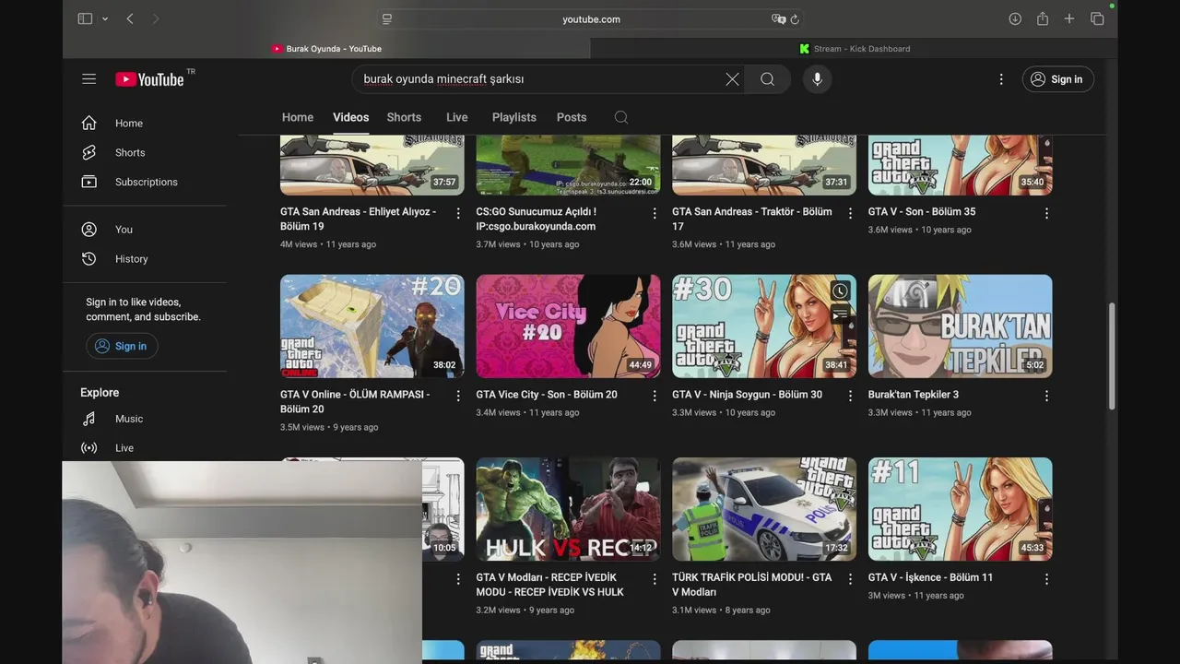
Task: Switch to the channel Home tab
Action: click(x=298, y=117)
